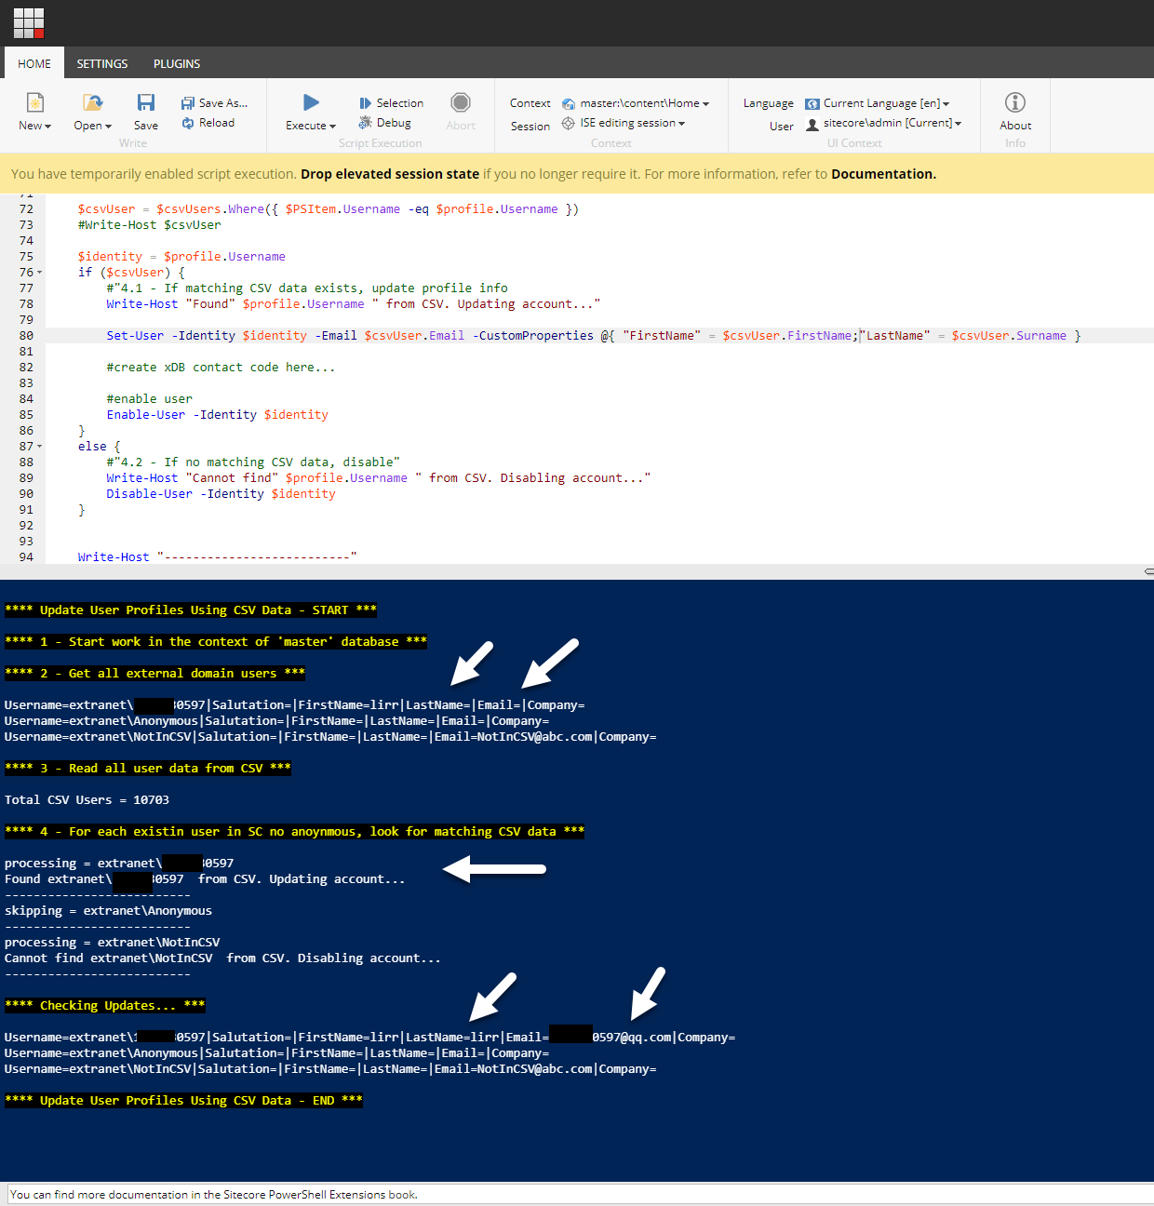Click the Save As button
1154x1206 pixels.
214,103
